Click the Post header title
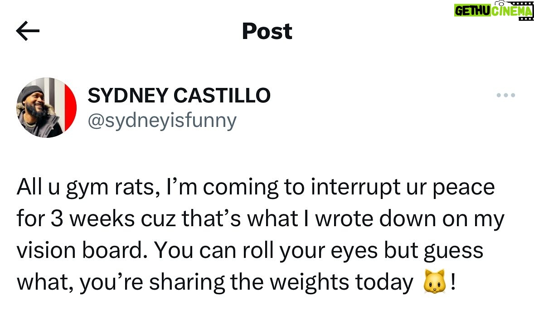This screenshot has width=534, height=320. point(267,31)
